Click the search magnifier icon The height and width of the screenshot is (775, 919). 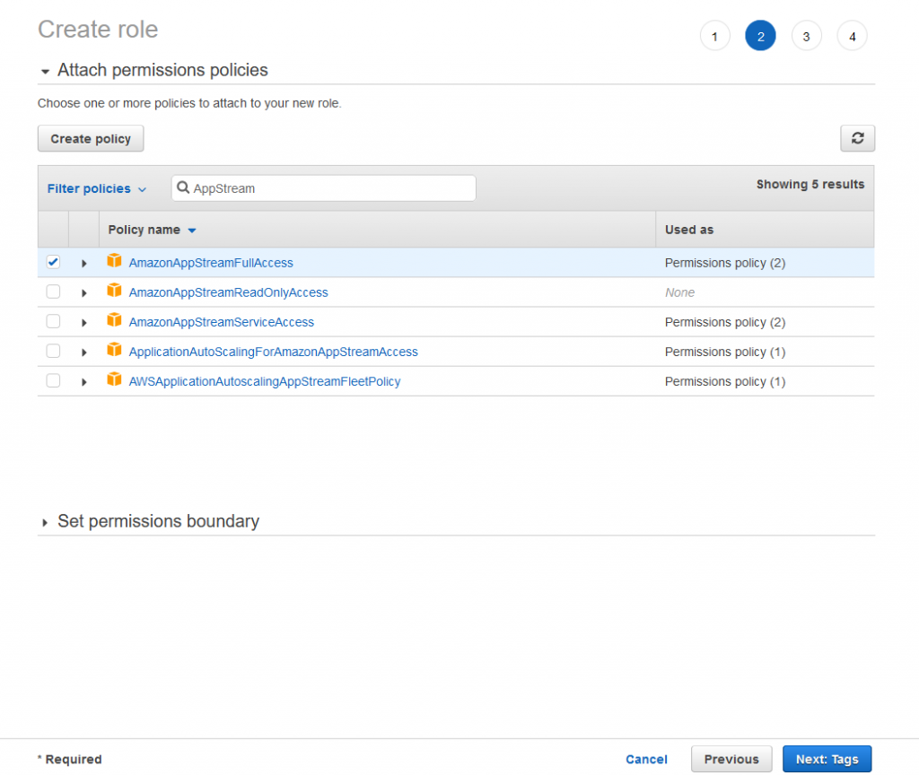coord(183,187)
